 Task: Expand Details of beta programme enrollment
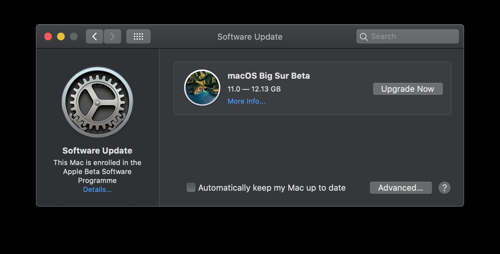click(x=97, y=189)
